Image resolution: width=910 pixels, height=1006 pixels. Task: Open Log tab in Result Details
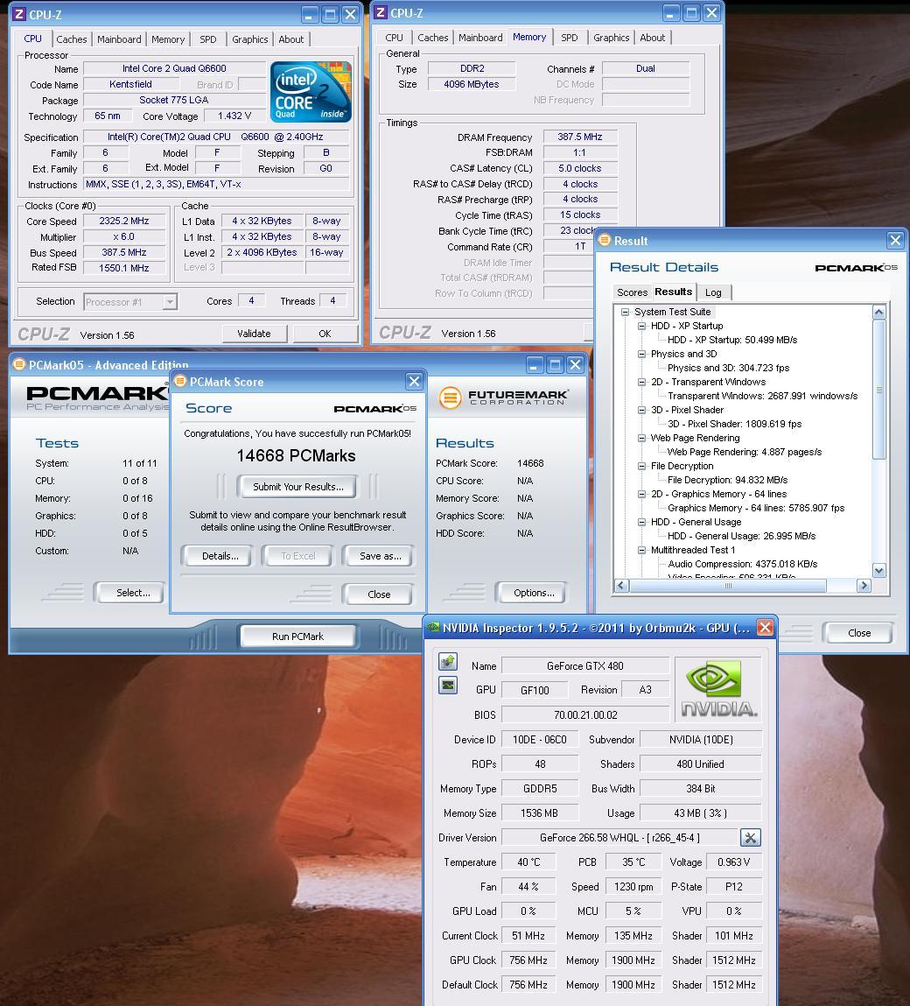point(713,292)
